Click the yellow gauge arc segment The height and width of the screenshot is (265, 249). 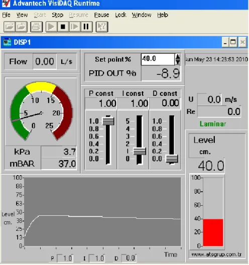[x=41, y=86]
